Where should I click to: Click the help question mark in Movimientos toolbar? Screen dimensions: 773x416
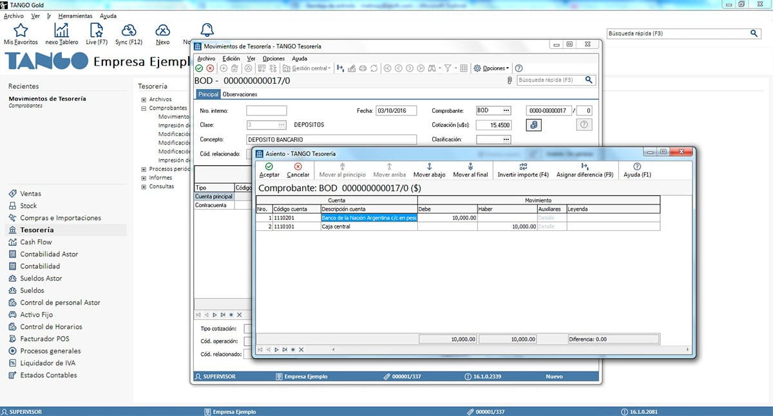pos(519,68)
